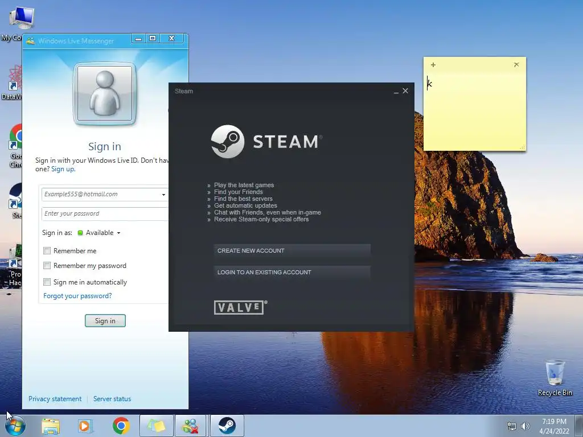
Task: Click 'Play the latest games' text
Action: pos(244,185)
